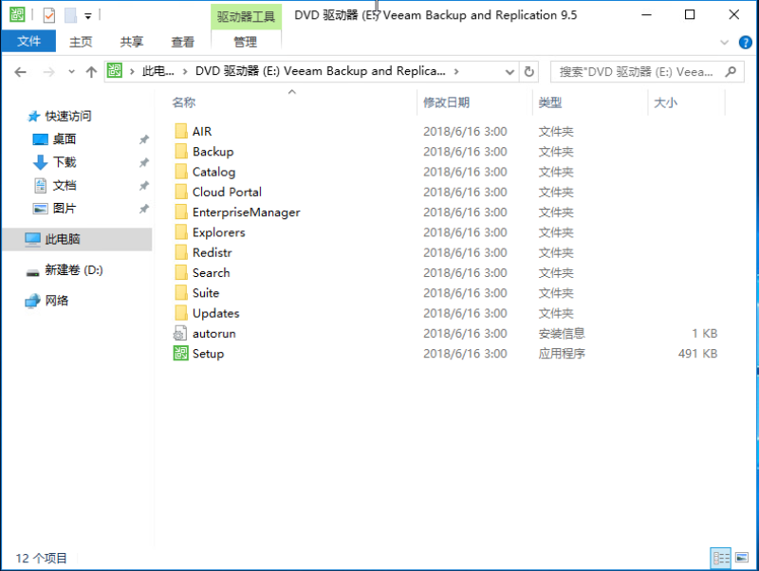Open 新建卷 (D:) in the navigation pane
This screenshot has width=759, height=571.
[x=74, y=270]
